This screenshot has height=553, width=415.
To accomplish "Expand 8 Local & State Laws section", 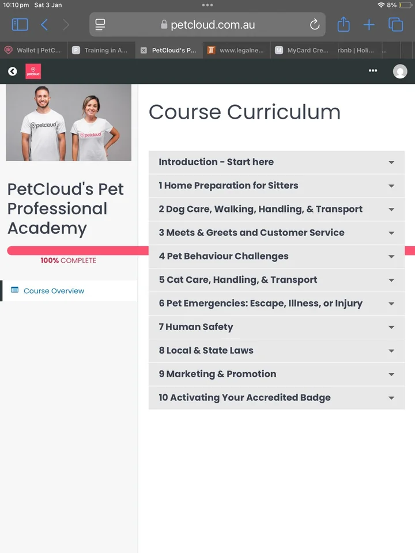I will pos(276,351).
